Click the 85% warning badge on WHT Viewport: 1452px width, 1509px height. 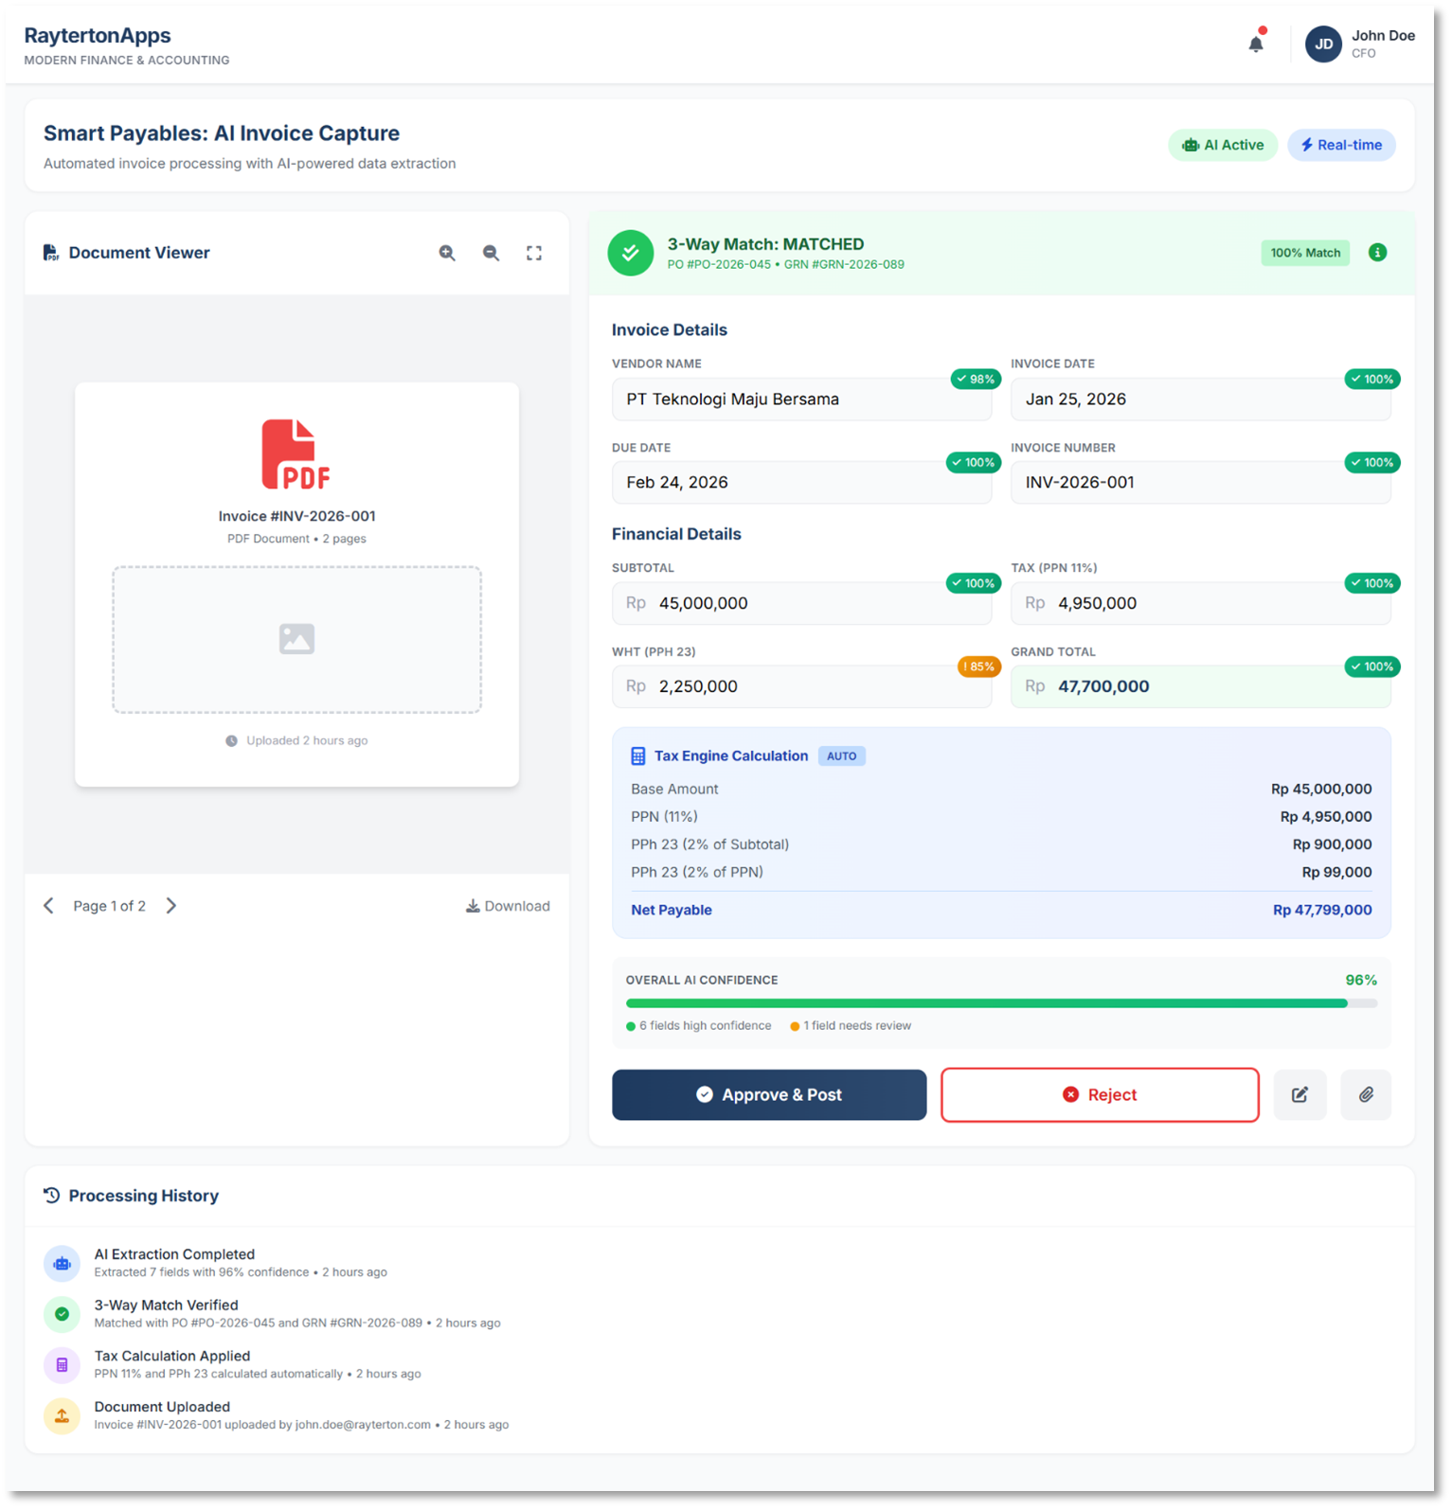click(x=979, y=666)
